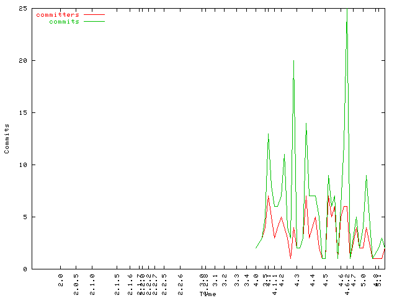Click the x-axis version label 3.2
This screenshot has width=397, height=298.
click(226, 279)
